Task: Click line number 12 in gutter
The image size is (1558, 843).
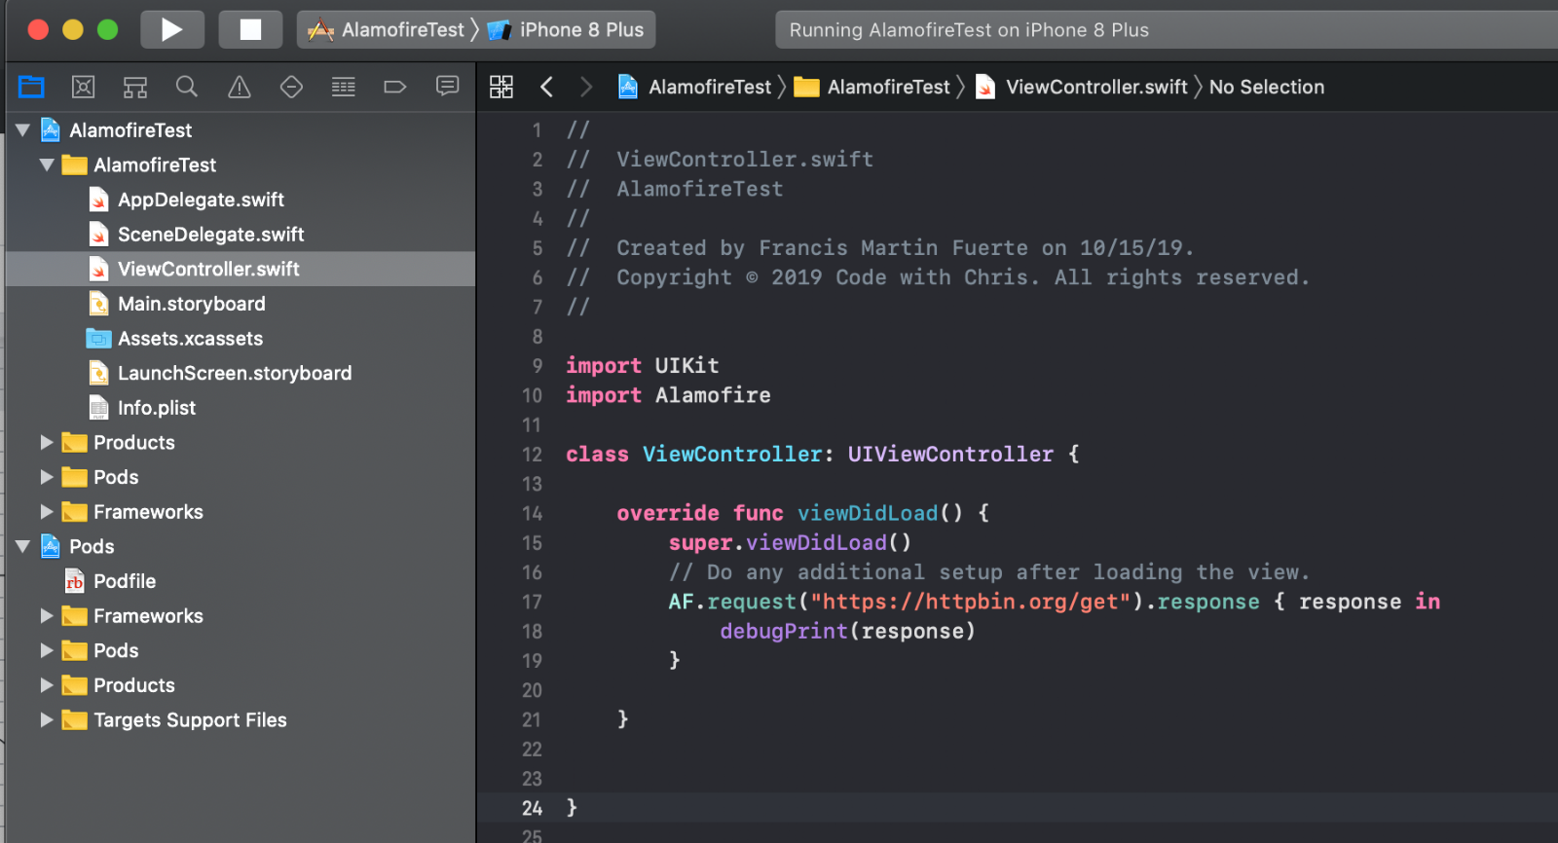Action: 532,454
